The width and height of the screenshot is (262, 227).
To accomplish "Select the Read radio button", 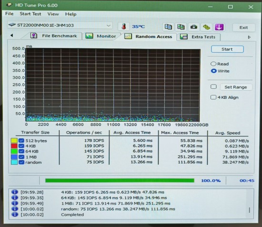I will point(213,64).
